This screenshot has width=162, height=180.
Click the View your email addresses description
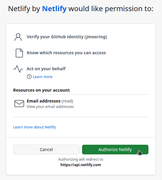[50, 107]
